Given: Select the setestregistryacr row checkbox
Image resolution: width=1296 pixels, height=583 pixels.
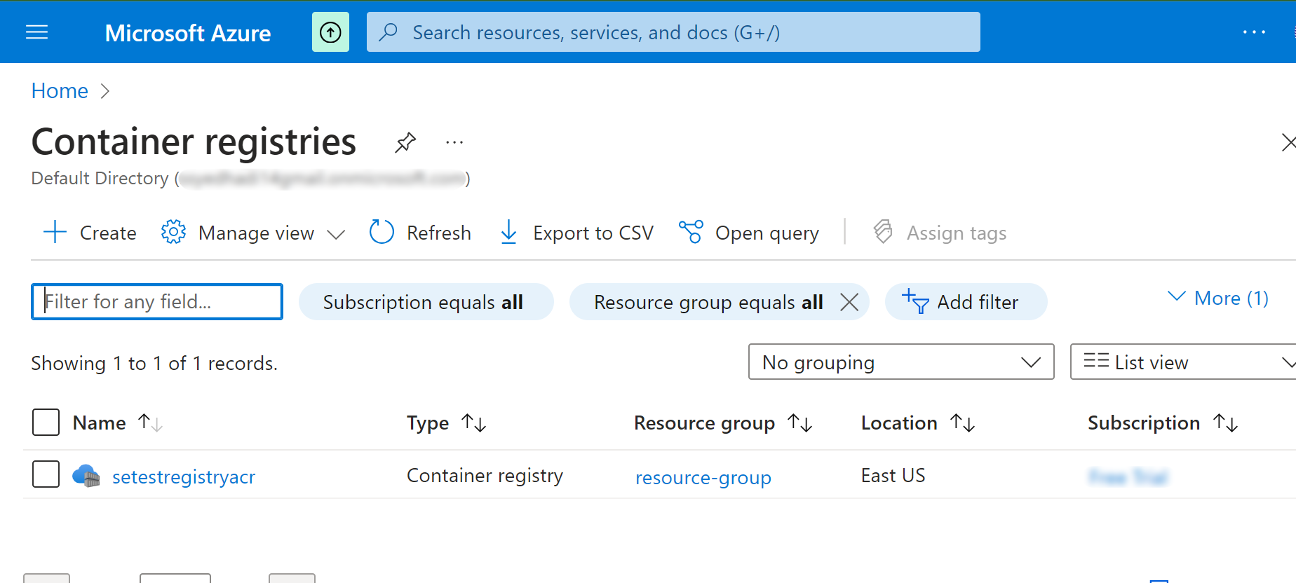Looking at the screenshot, I should [46, 474].
